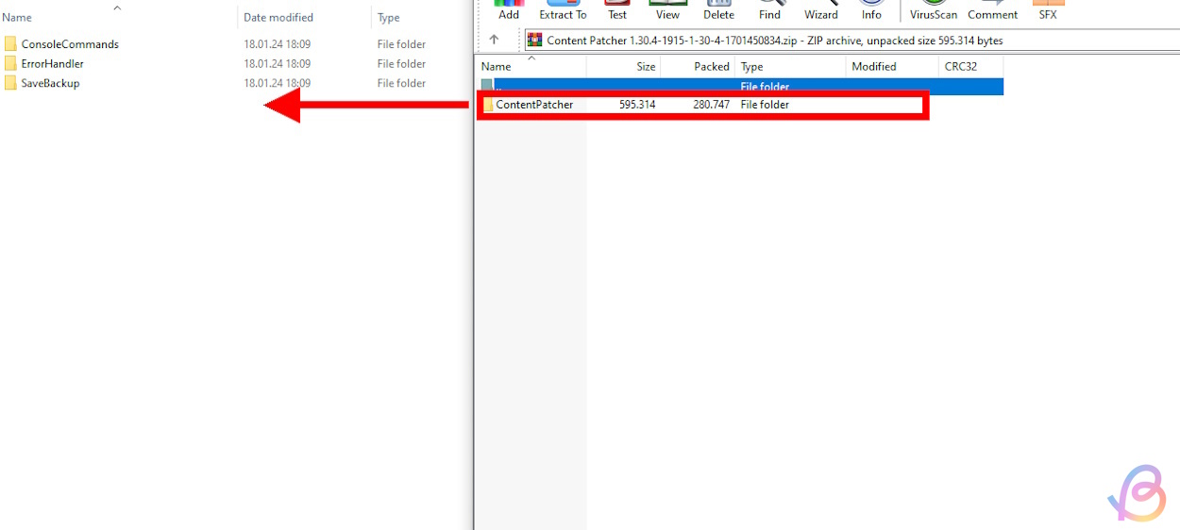Select the SaveBackup folder
The width and height of the screenshot is (1180, 530).
pos(50,83)
